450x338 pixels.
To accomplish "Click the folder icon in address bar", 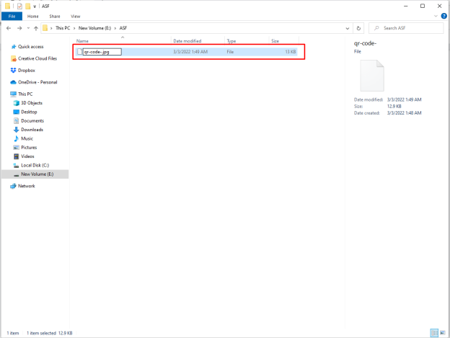I will pos(45,28).
